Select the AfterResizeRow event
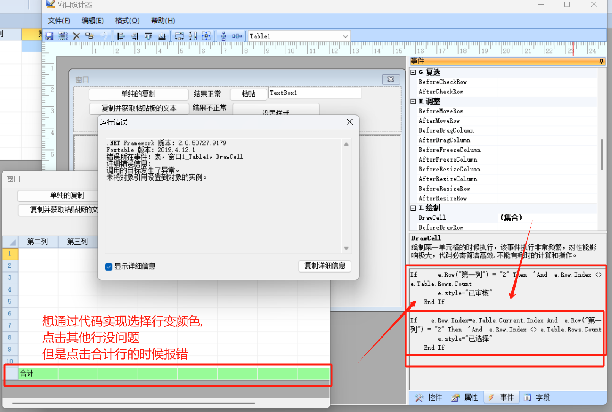This screenshot has width=612, height=412. tap(443, 198)
